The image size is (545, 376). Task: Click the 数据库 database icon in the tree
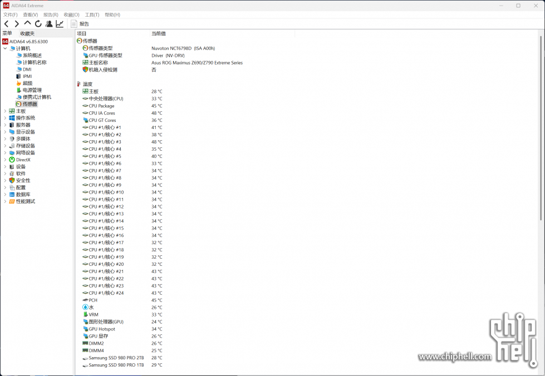click(x=12, y=194)
